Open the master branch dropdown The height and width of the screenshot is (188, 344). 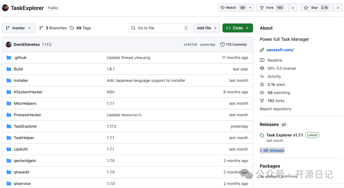point(18,28)
